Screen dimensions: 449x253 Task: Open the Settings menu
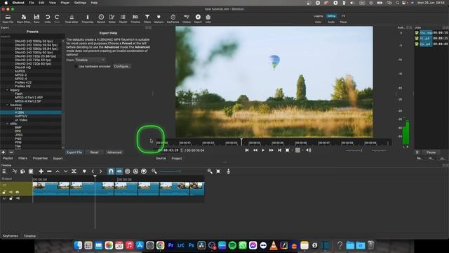80,3
